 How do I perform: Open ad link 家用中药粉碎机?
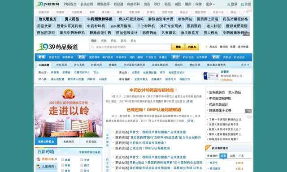point(72,33)
